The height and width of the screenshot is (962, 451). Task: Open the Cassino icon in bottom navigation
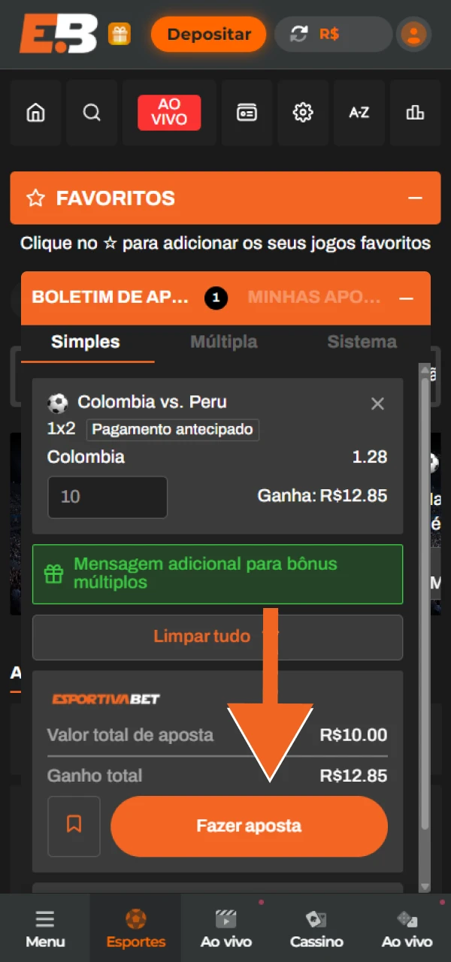[316, 918]
